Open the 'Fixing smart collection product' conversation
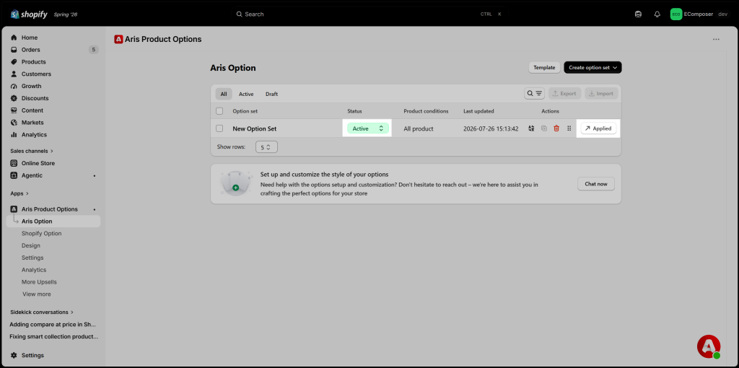The width and height of the screenshot is (739, 368). pyautogui.click(x=53, y=337)
